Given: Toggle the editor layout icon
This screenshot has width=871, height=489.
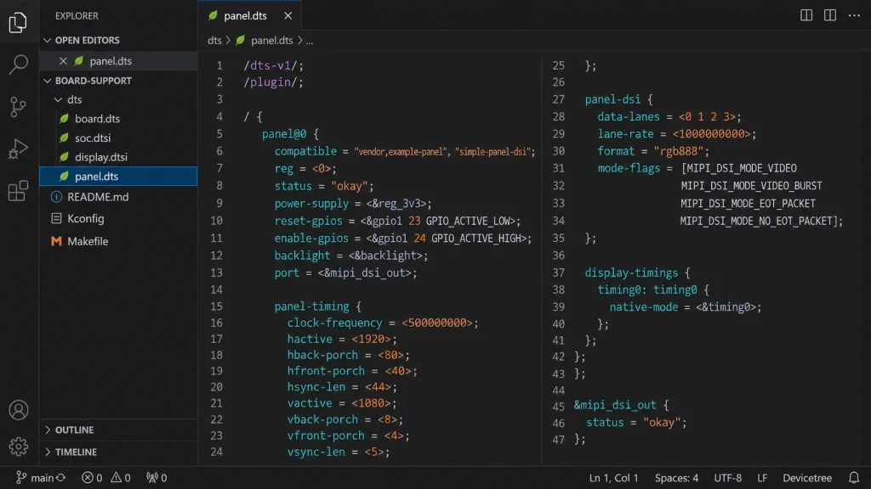Looking at the screenshot, I should click(x=830, y=15).
